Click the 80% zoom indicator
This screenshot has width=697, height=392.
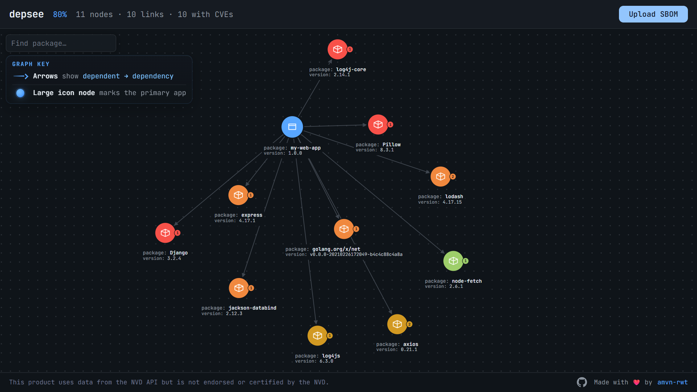click(60, 15)
